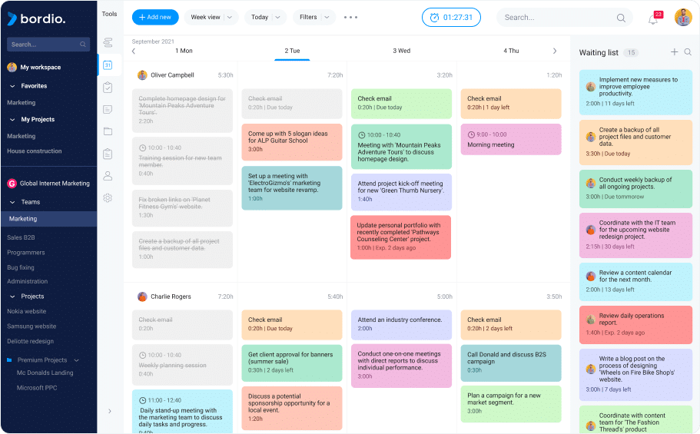Search within the Waiting list
The width and height of the screenshot is (700, 434).
(688, 52)
